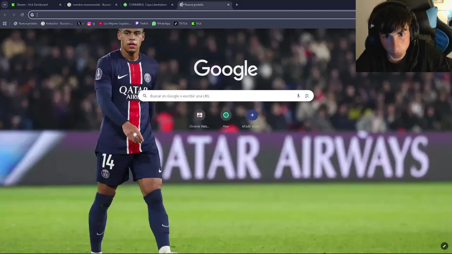
Task: Search by image with Google Lens icon
Action: tap(307, 96)
